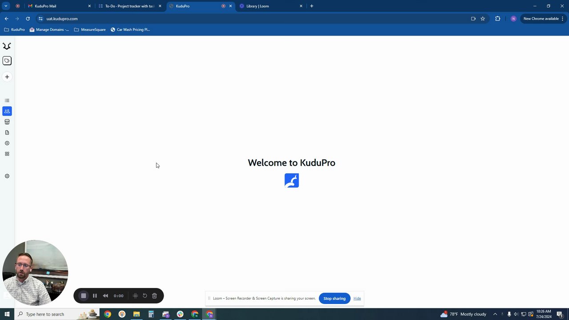This screenshot has width=569, height=320.
Task: Click New Chrome available update button
Action: [543, 19]
